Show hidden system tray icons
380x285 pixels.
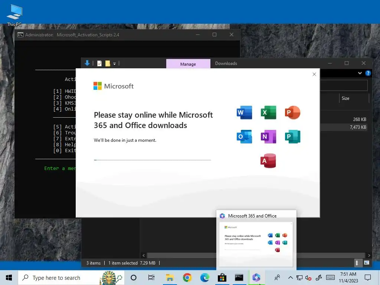[290, 278]
